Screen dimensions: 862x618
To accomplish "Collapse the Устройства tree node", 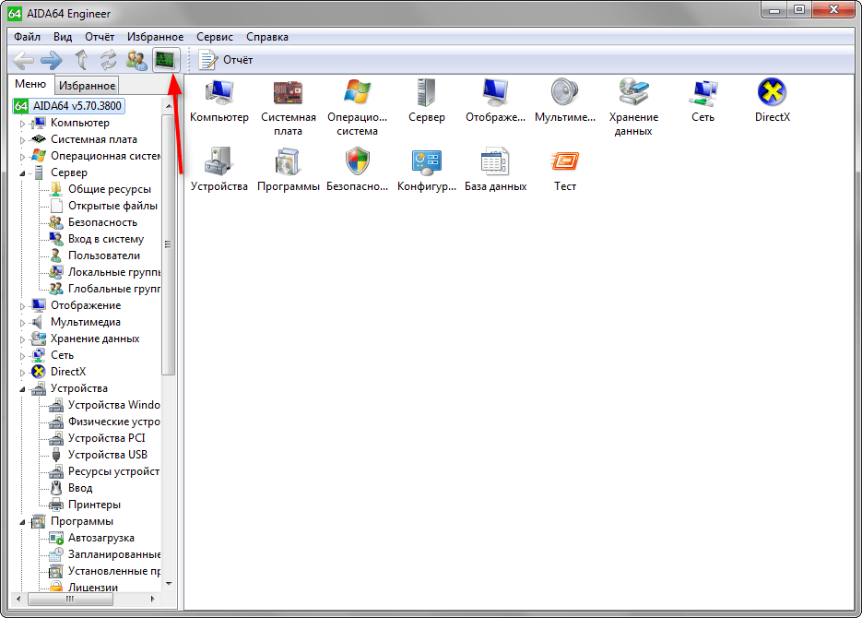I will tap(23, 389).
